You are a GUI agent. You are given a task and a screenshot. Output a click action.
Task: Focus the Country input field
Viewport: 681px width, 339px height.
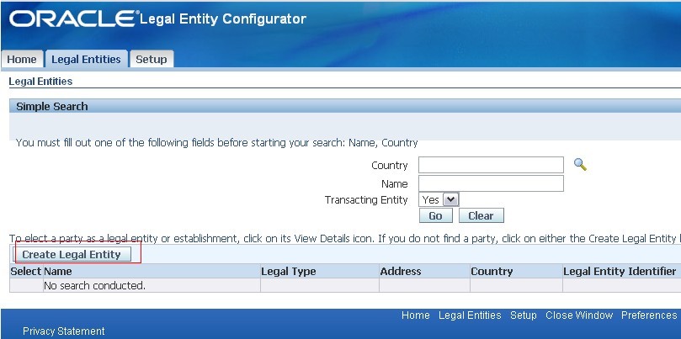pyautogui.click(x=491, y=166)
